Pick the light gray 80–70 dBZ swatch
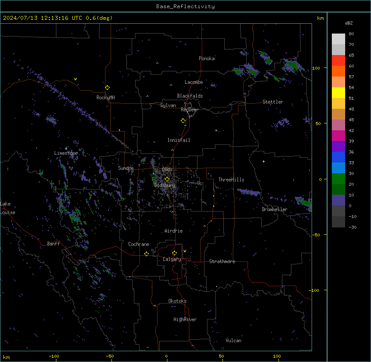Screen dimensions: 371x362 click(338, 39)
